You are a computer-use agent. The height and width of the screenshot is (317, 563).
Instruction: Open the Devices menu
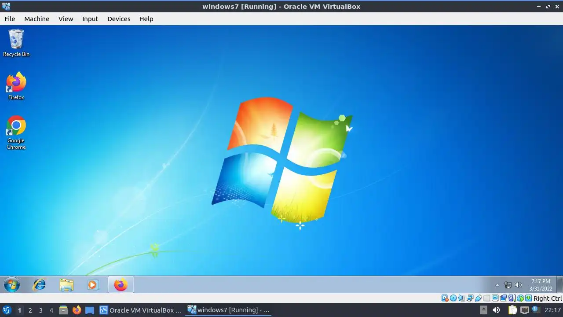coord(119,19)
